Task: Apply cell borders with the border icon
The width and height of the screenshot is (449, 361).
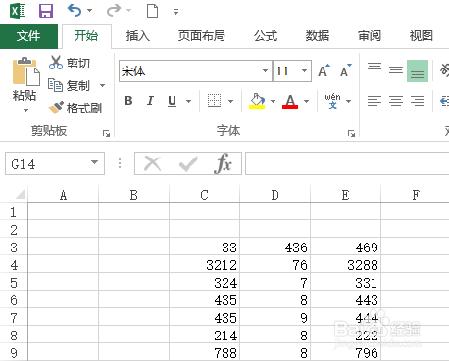Action: (215, 101)
